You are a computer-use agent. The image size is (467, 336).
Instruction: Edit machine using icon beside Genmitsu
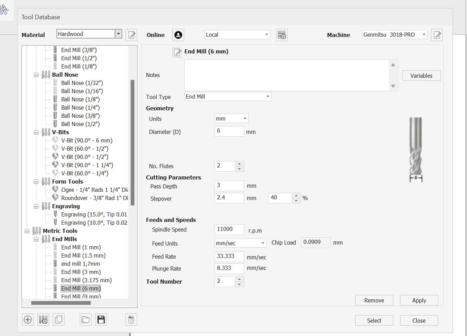(x=437, y=35)
